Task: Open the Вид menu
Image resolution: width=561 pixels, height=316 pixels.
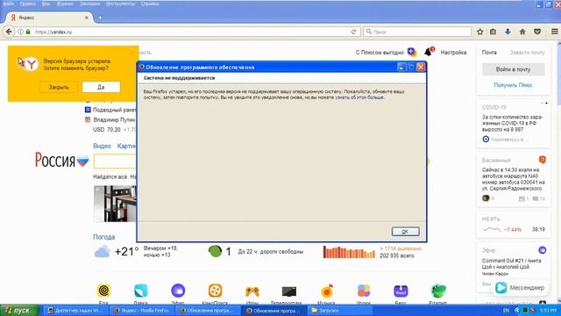Action: pos(46,4)
